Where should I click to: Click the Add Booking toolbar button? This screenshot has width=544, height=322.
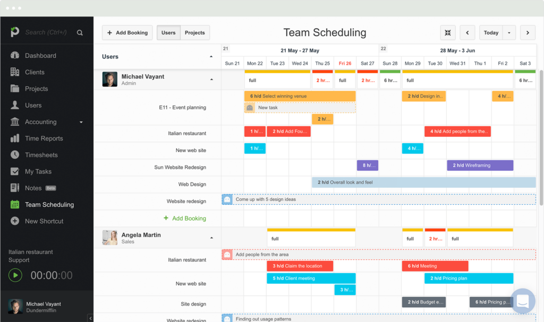click(127, 32)
